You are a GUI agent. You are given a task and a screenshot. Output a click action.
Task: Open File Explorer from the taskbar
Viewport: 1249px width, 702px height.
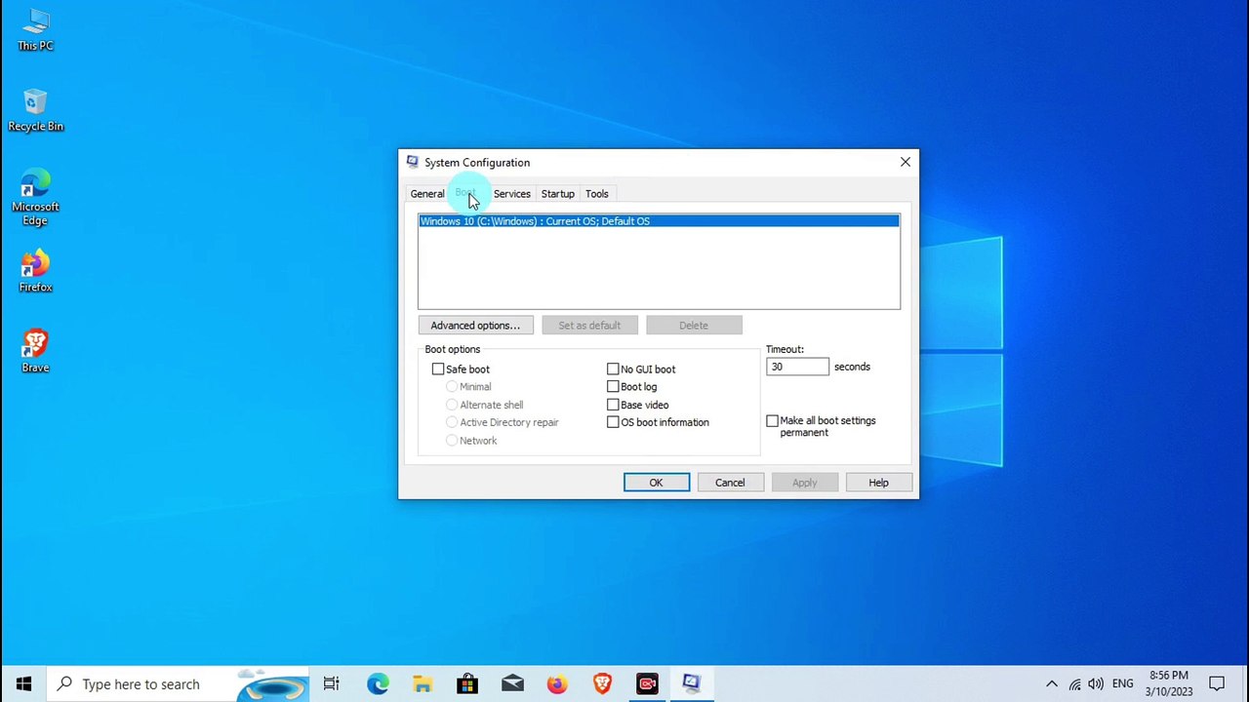point(423,683)
